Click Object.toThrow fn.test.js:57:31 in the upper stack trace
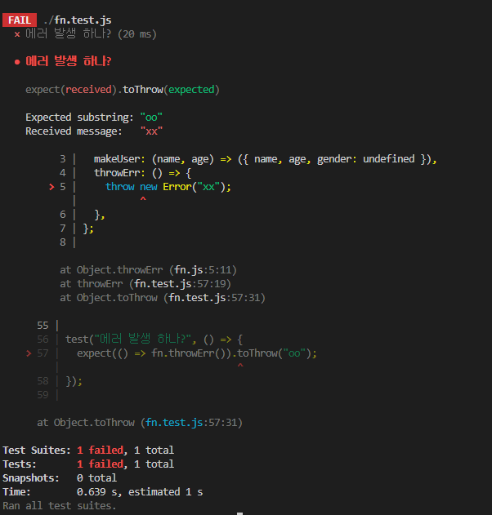 [x=163, y=298]
